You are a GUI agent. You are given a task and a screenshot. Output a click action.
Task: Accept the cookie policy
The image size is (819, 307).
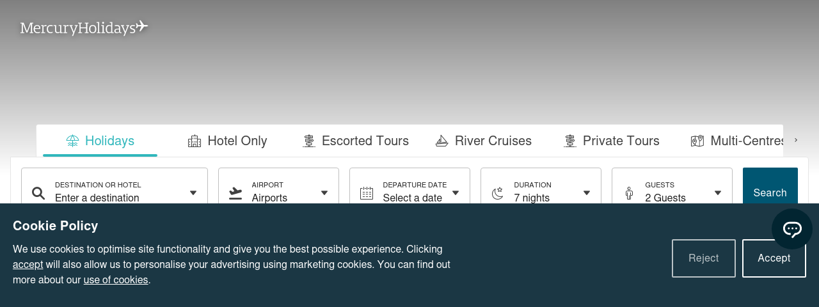(774, 258)
